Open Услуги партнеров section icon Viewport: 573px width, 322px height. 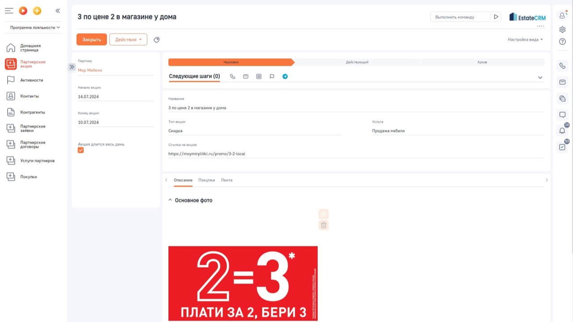(11, 161)
